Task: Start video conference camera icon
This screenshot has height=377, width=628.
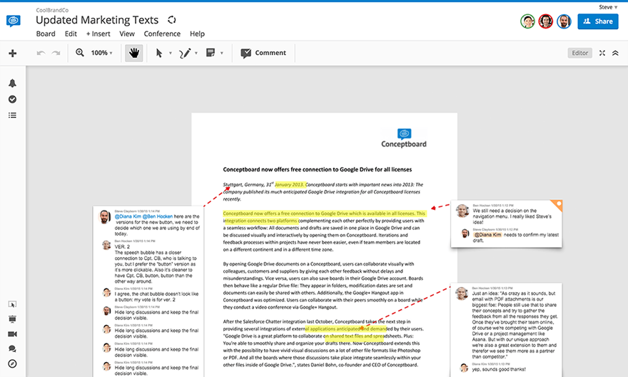Action: coord(12,333)
